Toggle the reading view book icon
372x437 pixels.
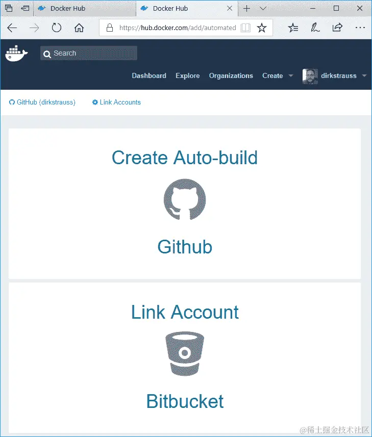(245, 28)
